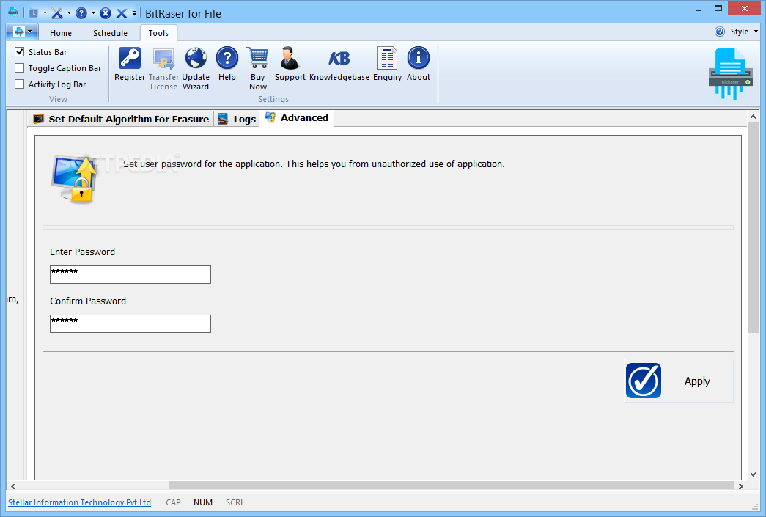
Task: Open Set Default Algorithm For Erasure tab
Action: [x=121, y=119]
